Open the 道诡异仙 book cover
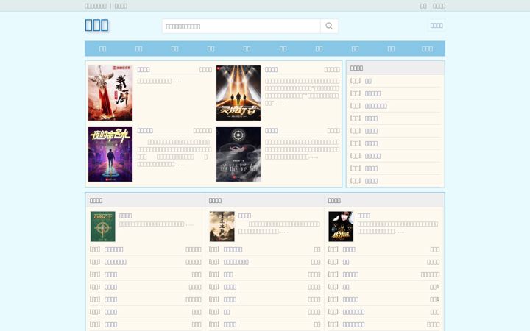This screenshot has width=530, height=331. (x=239, y=154)
